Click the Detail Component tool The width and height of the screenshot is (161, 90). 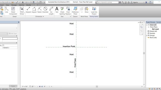click(13, 11)
